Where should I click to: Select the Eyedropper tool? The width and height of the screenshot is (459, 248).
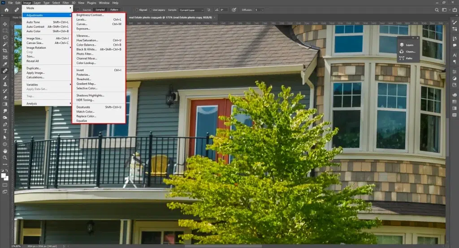click(5, 64)
